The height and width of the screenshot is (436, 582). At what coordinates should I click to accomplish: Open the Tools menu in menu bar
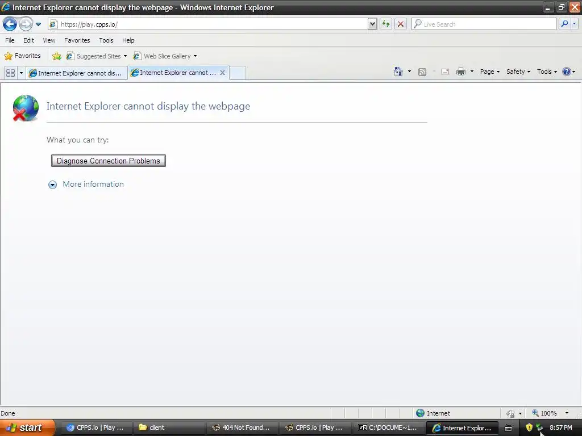point(106,40)
